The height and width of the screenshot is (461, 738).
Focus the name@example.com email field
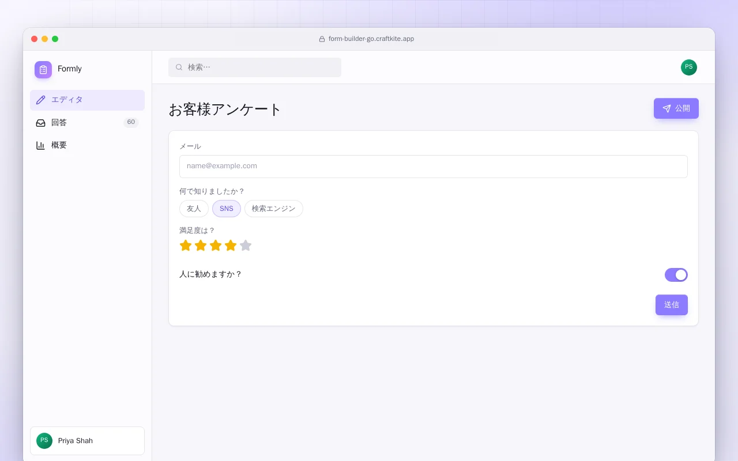click(434, 167)
